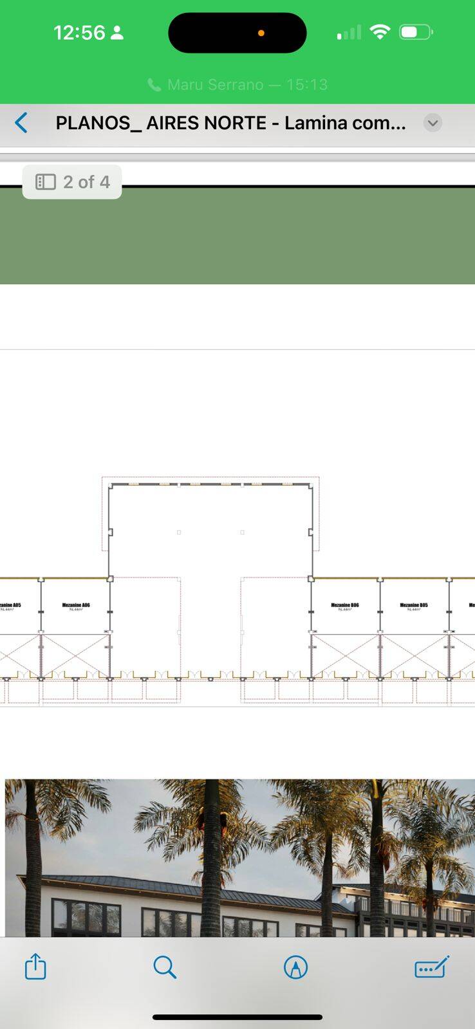
Task: Tap the battery status icon
Action: [x=416, y=32]
